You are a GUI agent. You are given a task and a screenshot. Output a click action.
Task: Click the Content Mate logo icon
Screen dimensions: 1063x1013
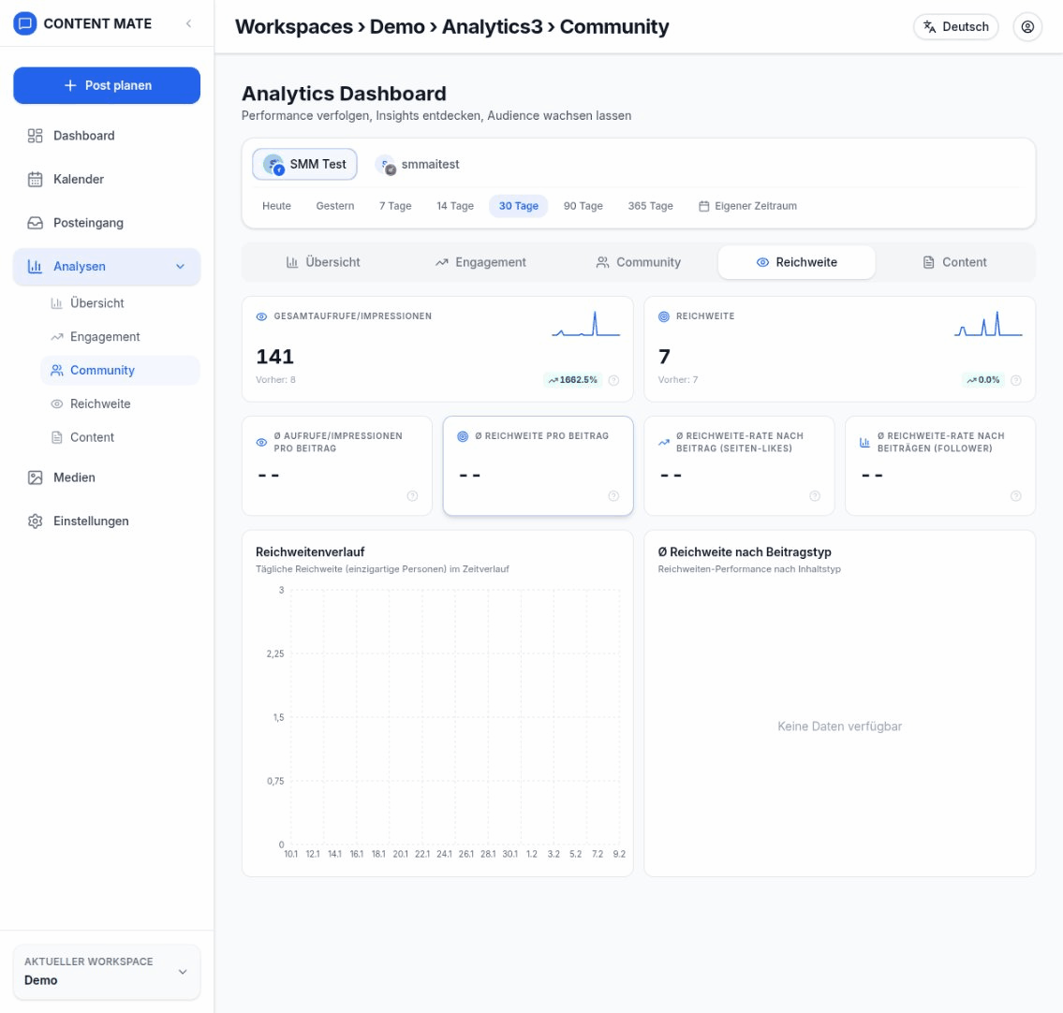click(25, 23)
